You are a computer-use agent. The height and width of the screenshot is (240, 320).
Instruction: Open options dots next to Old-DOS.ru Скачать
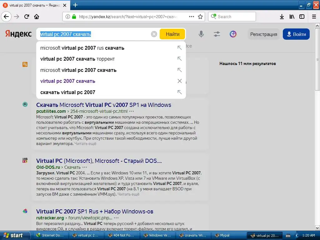click(85, 167)
